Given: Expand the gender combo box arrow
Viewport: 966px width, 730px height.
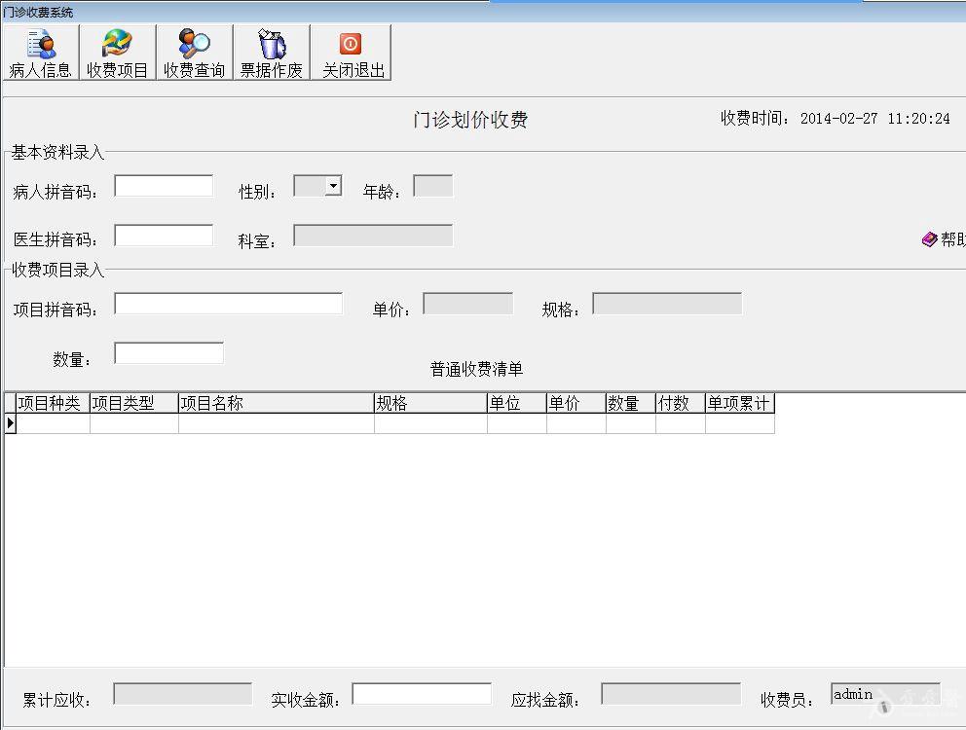Looking at the screenshot, I should pyautogui.click(x=331, y=185).
